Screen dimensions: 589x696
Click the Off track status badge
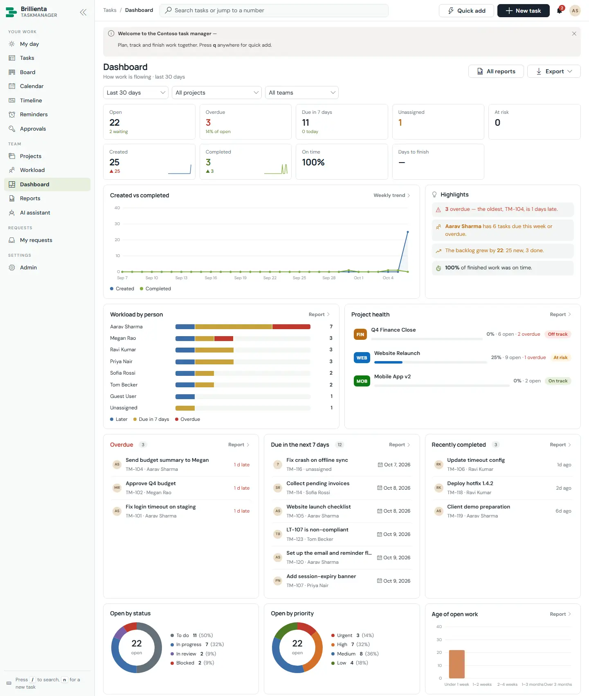tap(558, 334)
